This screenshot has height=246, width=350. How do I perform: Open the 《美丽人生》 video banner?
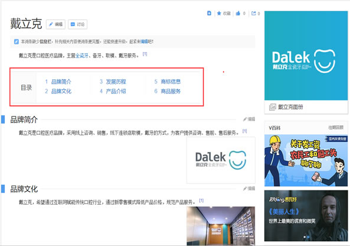tap(306, 216)
